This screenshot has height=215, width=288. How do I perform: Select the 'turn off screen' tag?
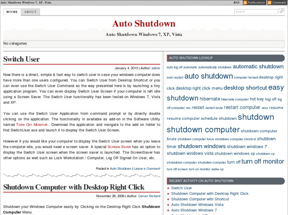pyautogui.click(x=177, y=169)
